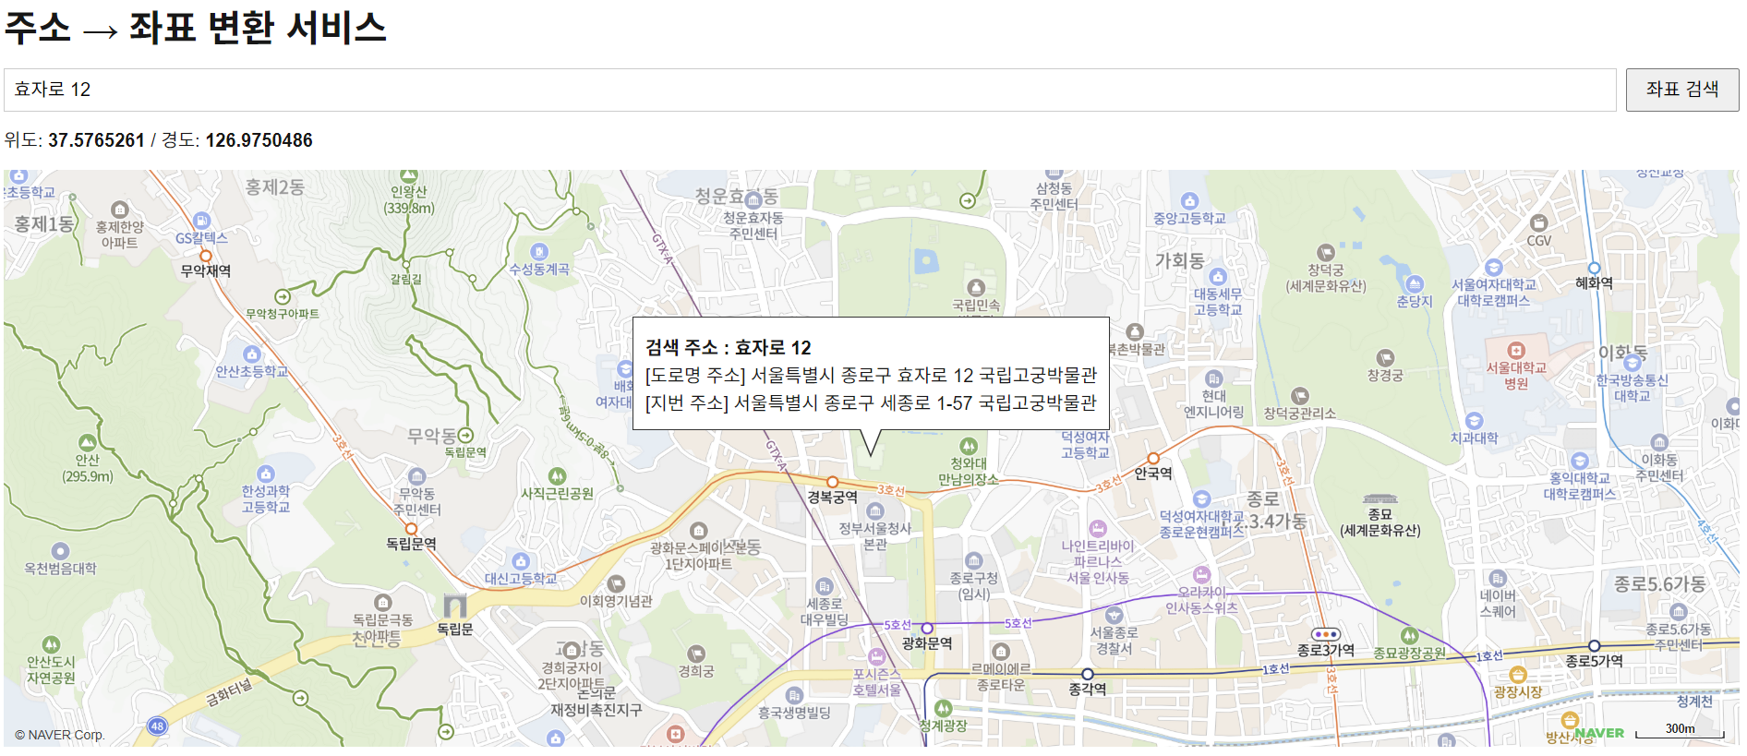This screenshot has height=756, width=1747.
Task: Click the 한성과학고등학교 school icon
Action: coord(266,474)
